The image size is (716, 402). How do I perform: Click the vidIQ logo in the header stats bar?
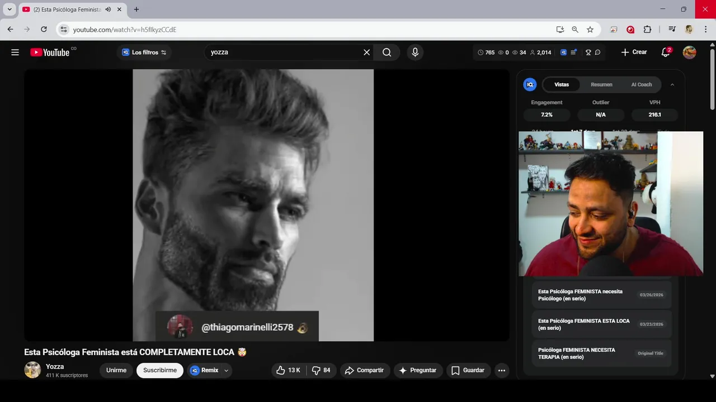click(x=564, y=52)
